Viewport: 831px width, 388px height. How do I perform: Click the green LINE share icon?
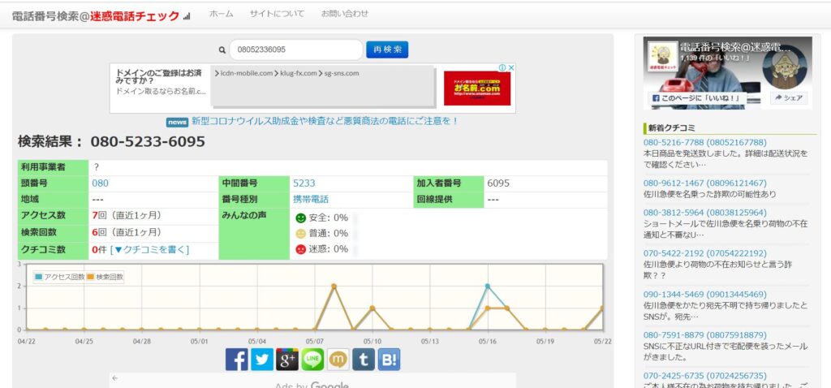point(312,360)
